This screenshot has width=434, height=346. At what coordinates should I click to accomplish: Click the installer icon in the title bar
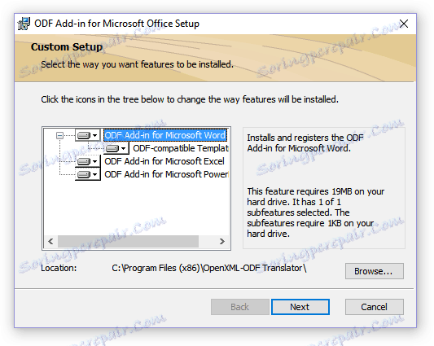(24, 24)
